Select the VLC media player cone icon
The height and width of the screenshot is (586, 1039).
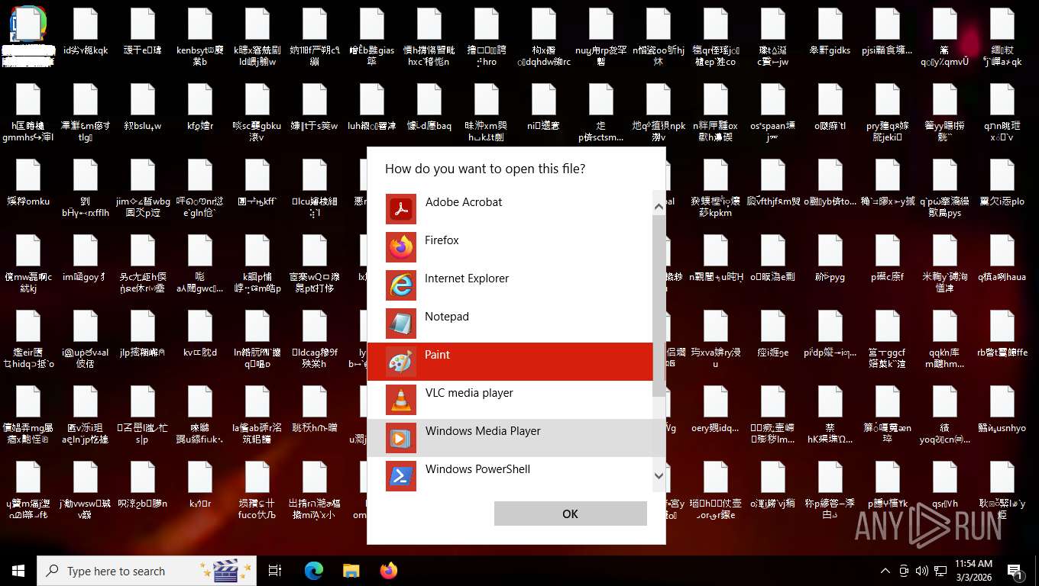(x=401, y=400)
